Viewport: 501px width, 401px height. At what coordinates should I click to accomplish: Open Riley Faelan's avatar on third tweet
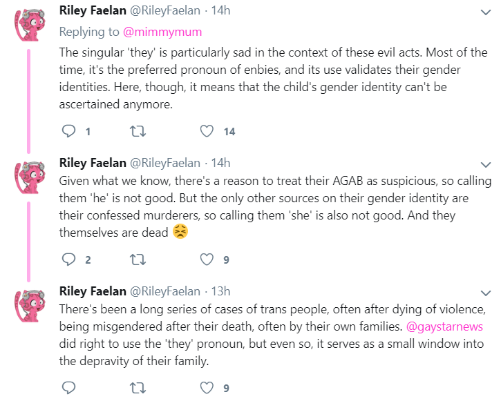click(30, 306)
